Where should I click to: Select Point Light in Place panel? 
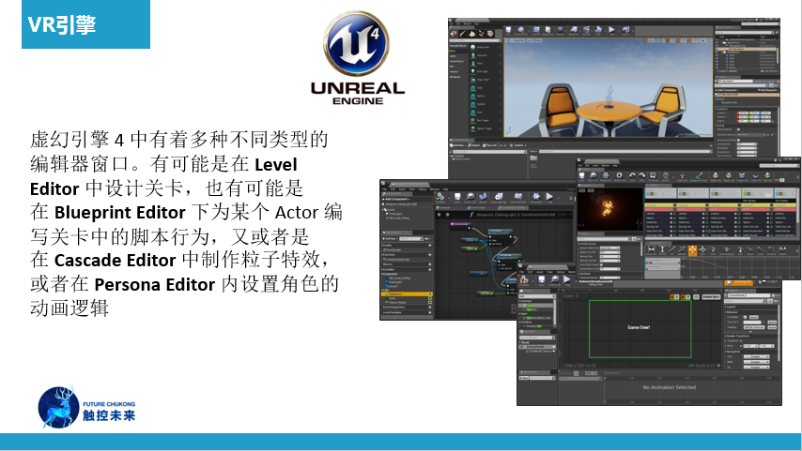point(486,71)
